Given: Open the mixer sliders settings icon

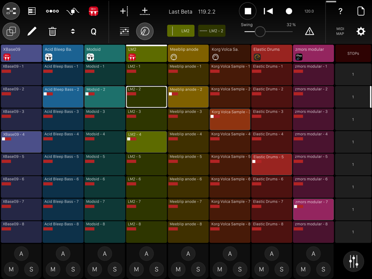Looking at the screenshot, I should click(x=124, y=31).
